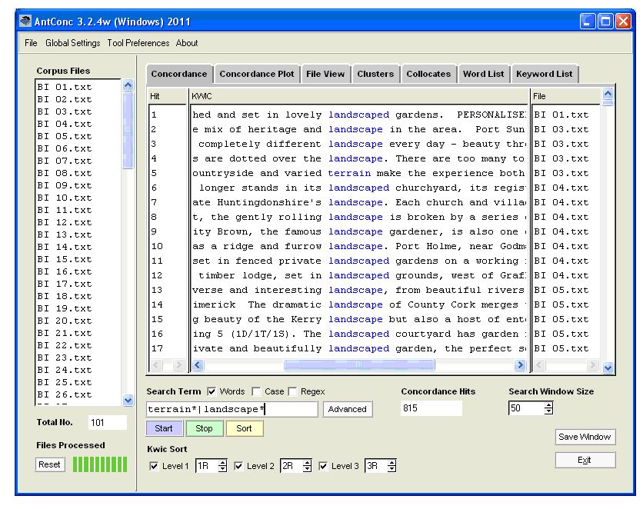This screenshot has width=643, height=509.
Task: Click the corpus files scroll up arrow
Action: coord(128,85)
